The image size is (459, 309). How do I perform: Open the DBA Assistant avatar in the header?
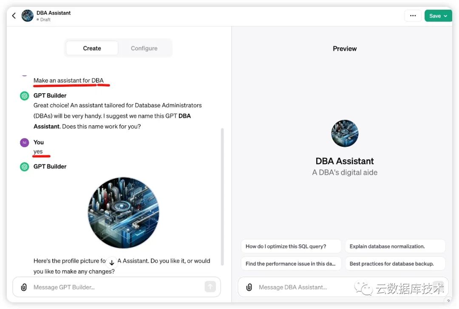coord(28,16)
